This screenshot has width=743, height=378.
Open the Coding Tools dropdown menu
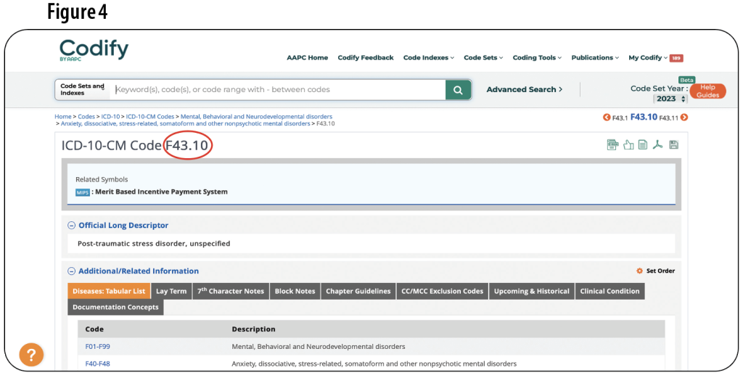pos(537,58)
